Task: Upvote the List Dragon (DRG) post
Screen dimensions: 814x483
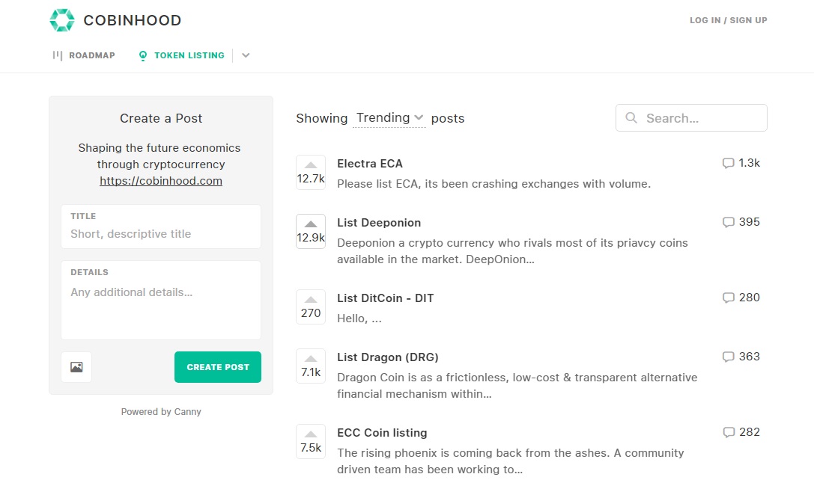Action: click(311, 366)
